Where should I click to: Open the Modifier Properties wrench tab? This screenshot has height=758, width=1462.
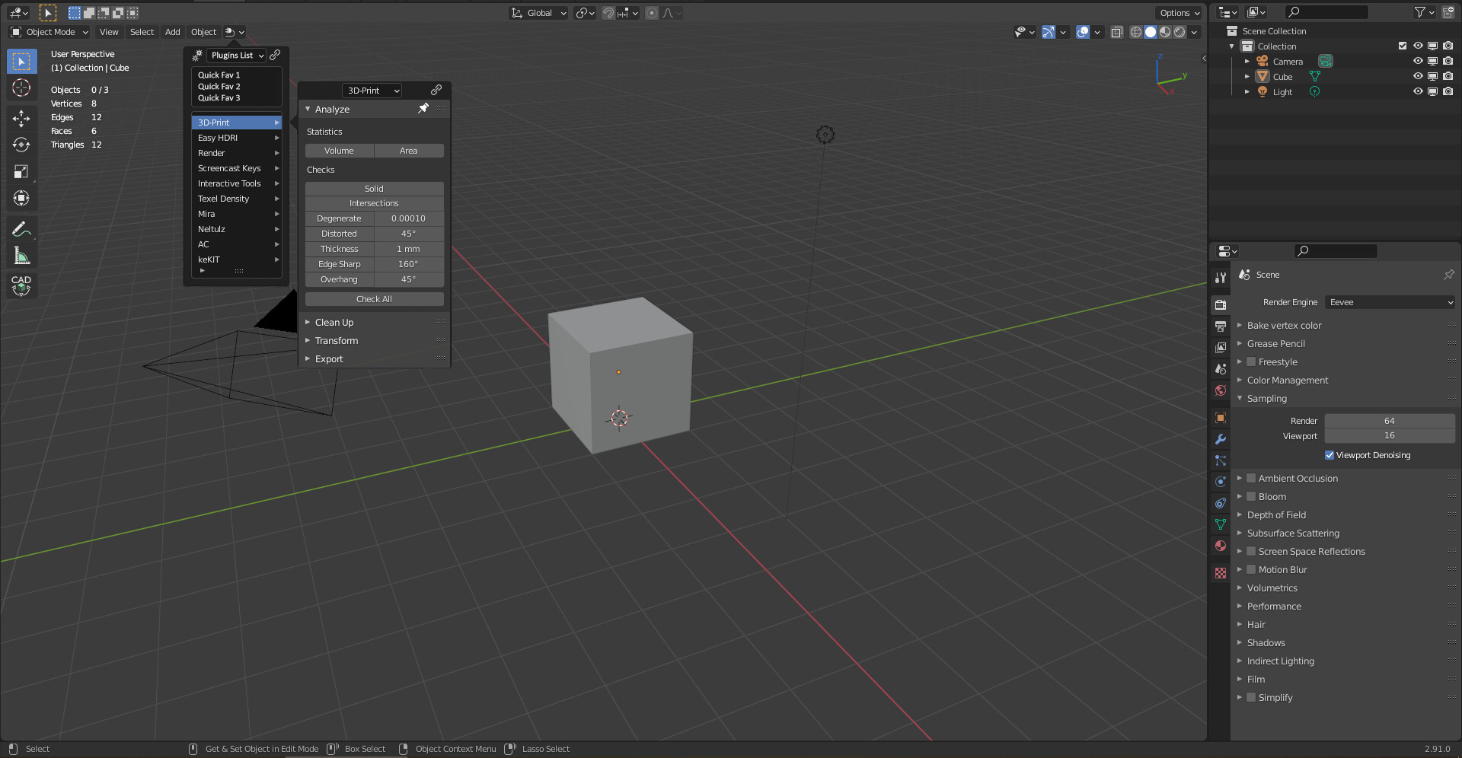pos(1220,439)
